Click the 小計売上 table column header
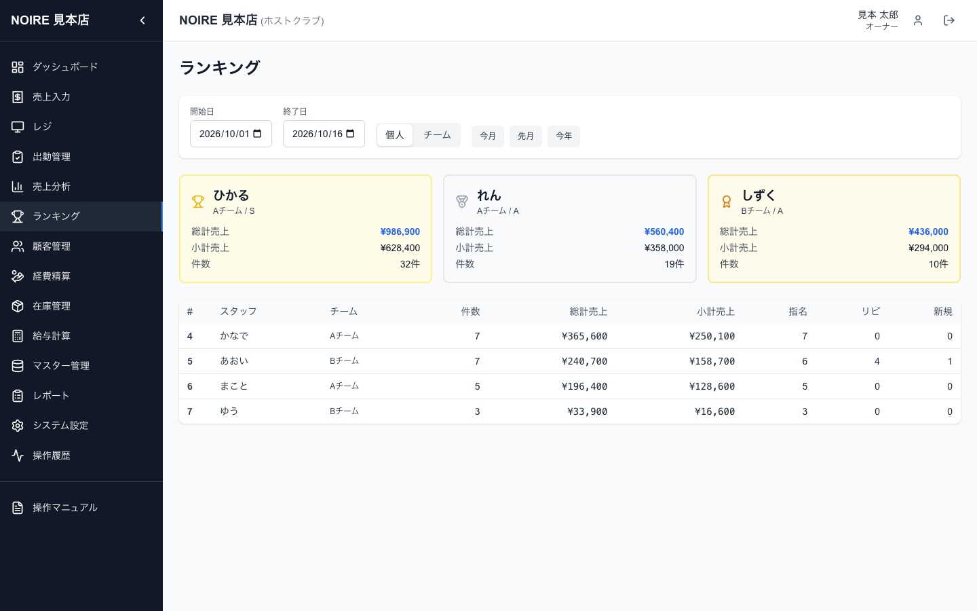Viewport: 977px width, 611px height. tap(716, 312)
